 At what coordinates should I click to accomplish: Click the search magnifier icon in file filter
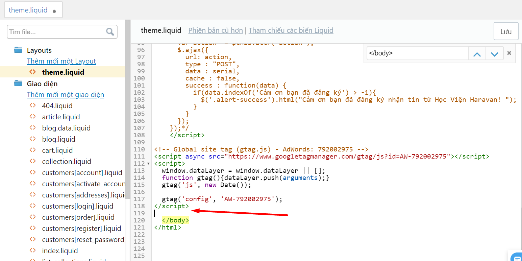tap(110, 32)
